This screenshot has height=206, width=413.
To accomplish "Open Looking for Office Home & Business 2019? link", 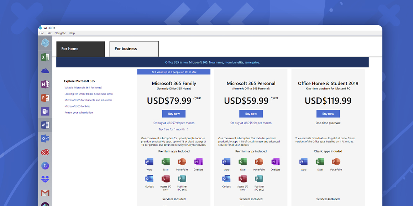I will click(89, 94).
